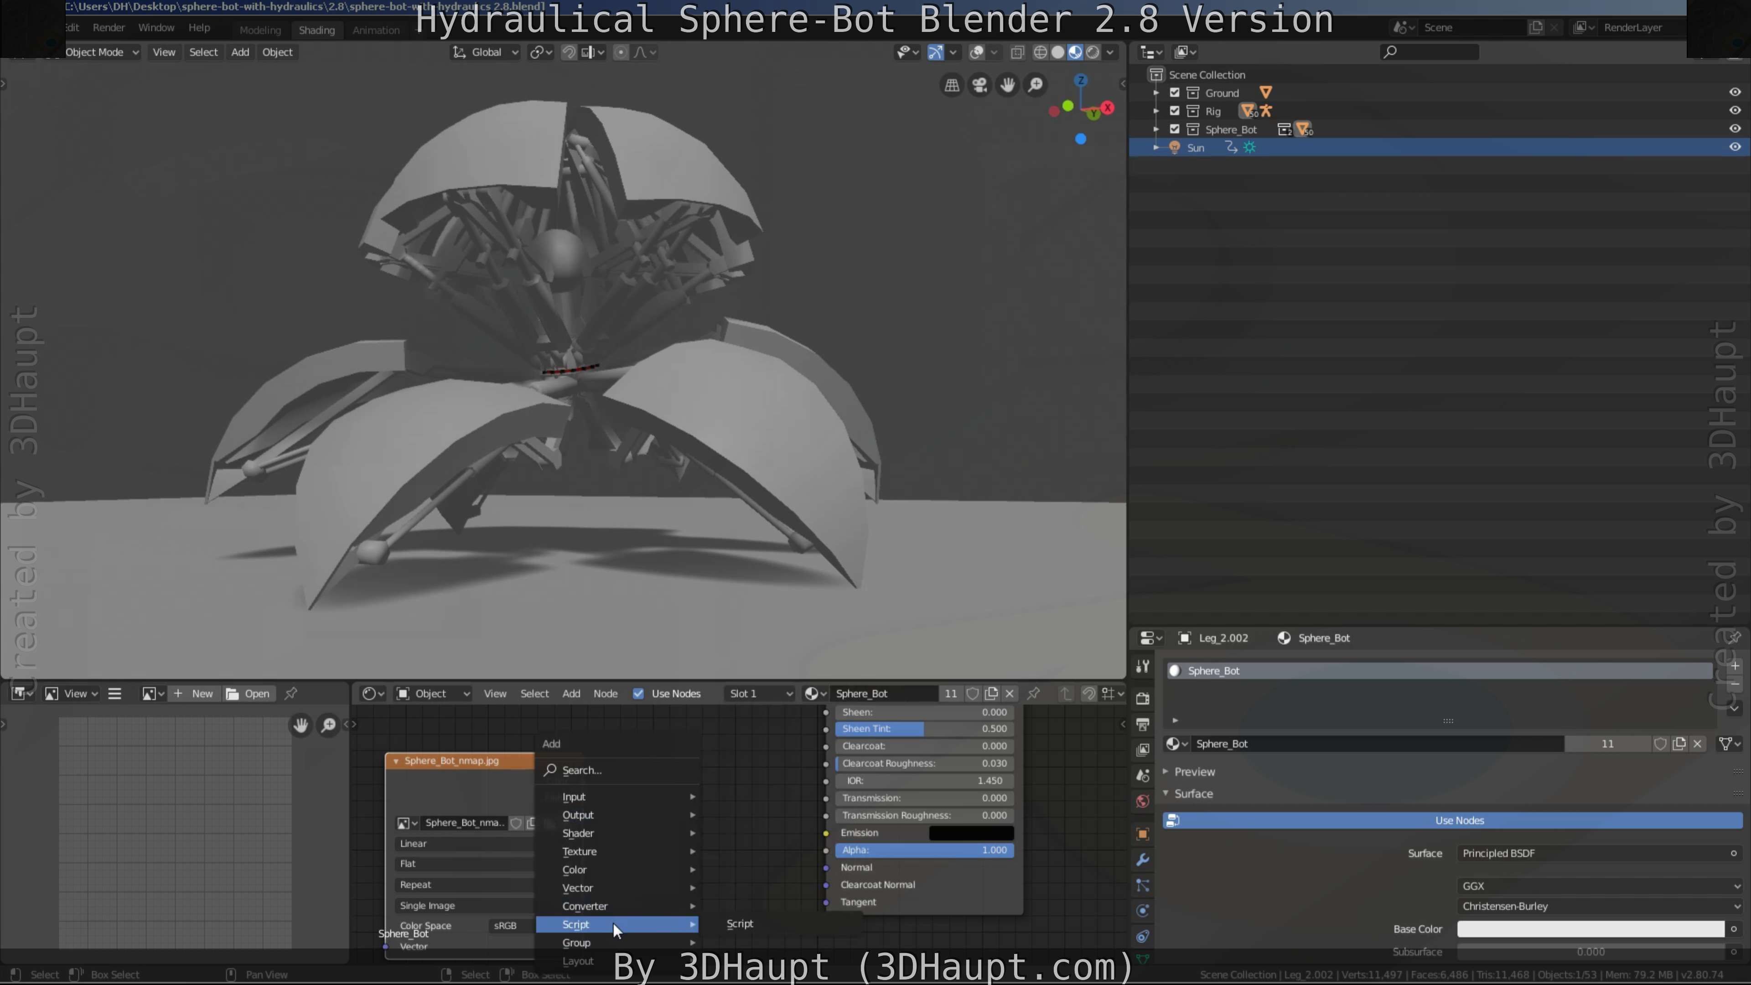Adjust Sheen Tint slider on Principled node

tap(924, 729)
